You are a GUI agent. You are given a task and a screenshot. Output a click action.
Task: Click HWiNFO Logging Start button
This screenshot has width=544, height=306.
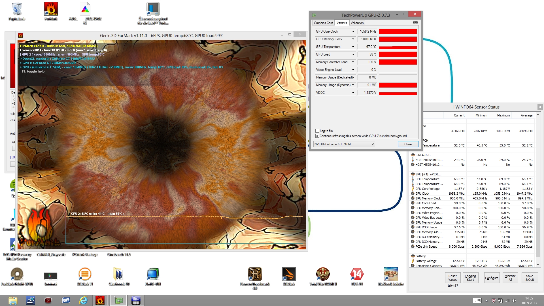470,278
